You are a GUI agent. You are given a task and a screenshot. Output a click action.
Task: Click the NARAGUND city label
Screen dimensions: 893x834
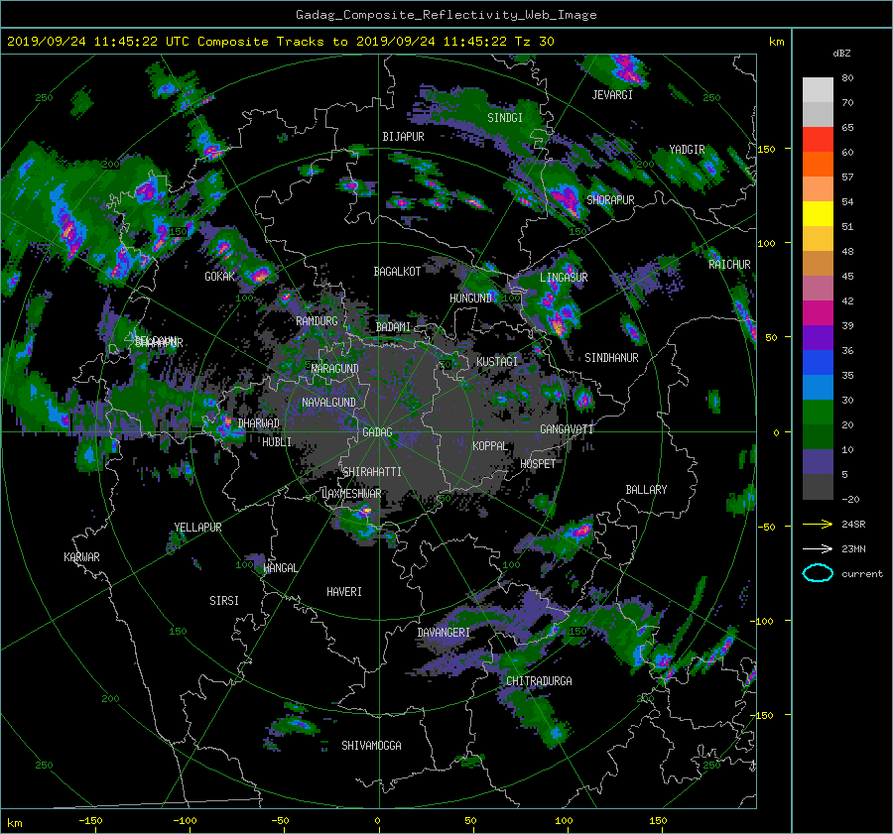(334, 368)
